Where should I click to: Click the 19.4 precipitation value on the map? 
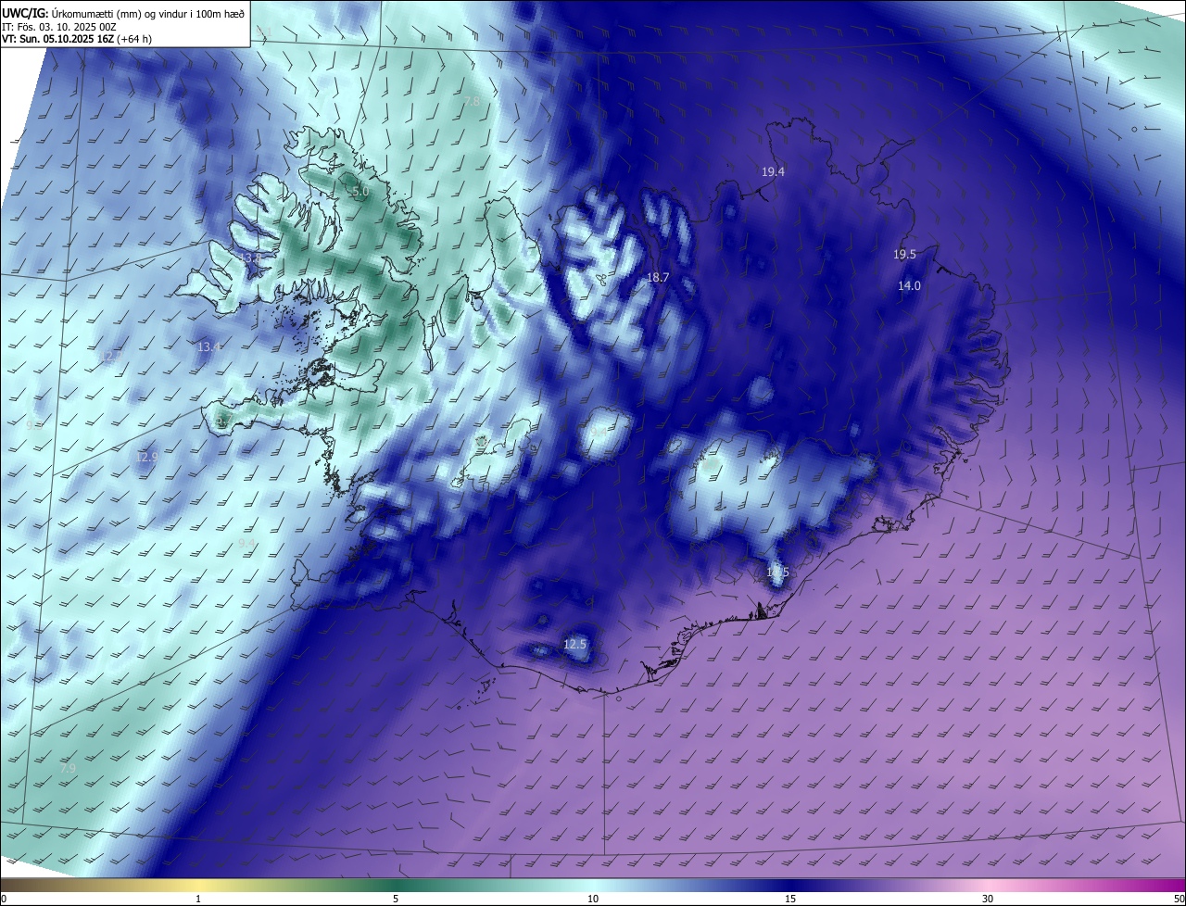pos(773,172)
